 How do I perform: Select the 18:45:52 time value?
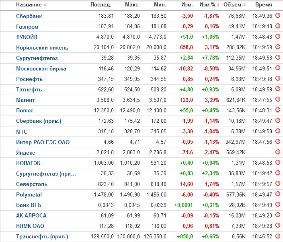(262, 236)
